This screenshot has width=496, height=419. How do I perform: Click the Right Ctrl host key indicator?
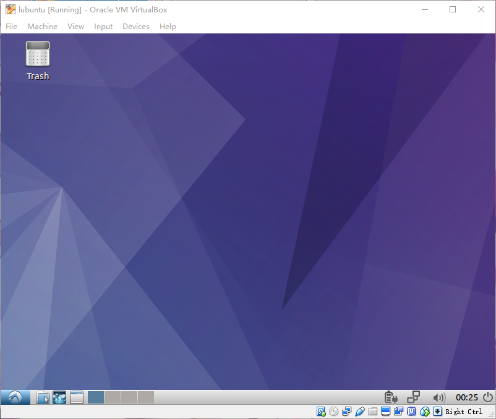(464, 412)
